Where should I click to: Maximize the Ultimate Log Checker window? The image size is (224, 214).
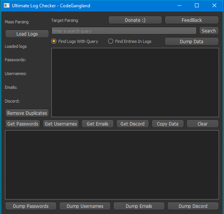click(x=197, y=6)
